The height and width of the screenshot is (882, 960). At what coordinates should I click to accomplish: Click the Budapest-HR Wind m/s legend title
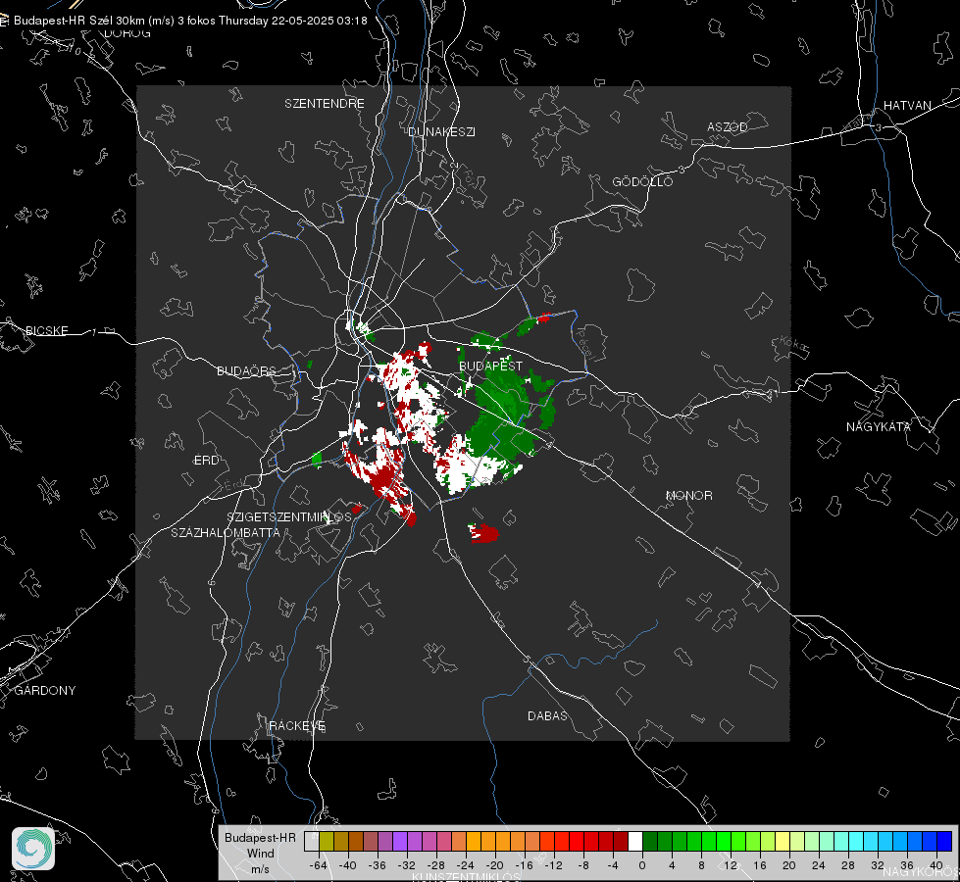point(260,853)
